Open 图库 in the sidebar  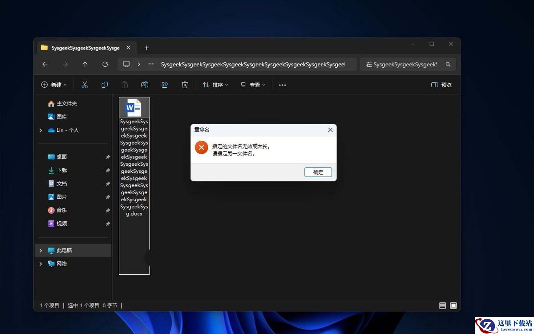57,117
